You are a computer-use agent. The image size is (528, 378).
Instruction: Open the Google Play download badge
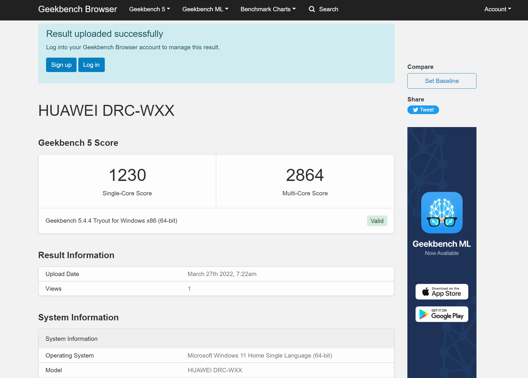coord(442,314)
